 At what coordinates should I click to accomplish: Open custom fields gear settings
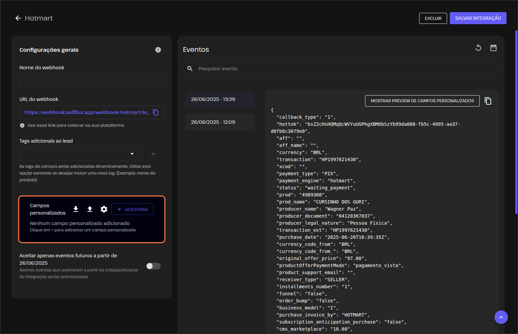[104, 209]
